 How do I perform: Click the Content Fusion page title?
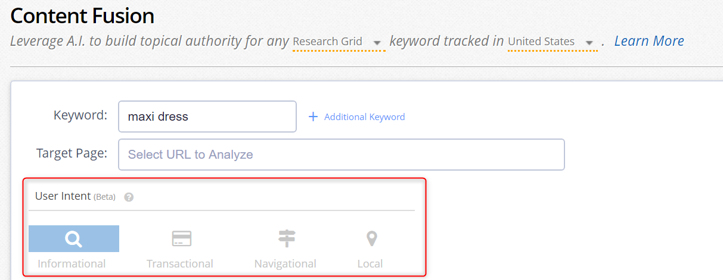pyautogui.click(x=82, y=16)
